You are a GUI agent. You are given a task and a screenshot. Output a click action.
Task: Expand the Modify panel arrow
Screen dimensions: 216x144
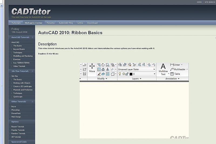[x=106, y=79]
